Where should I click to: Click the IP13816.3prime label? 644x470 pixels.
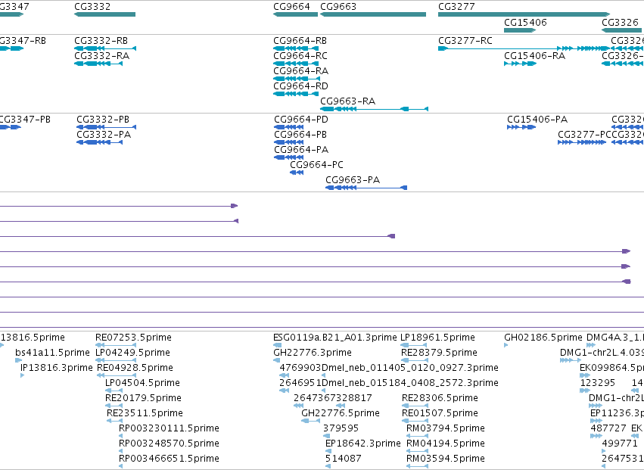click(57, 368)
